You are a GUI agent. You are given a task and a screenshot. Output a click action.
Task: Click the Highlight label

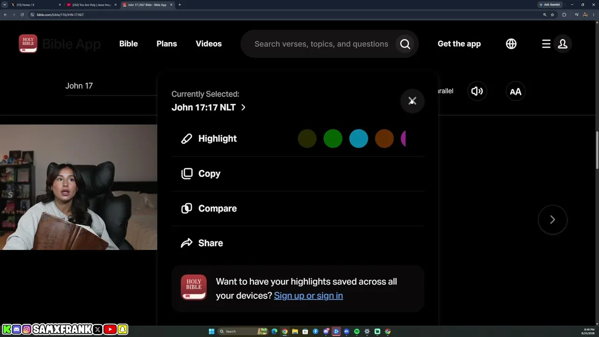(x=218, y=139)
